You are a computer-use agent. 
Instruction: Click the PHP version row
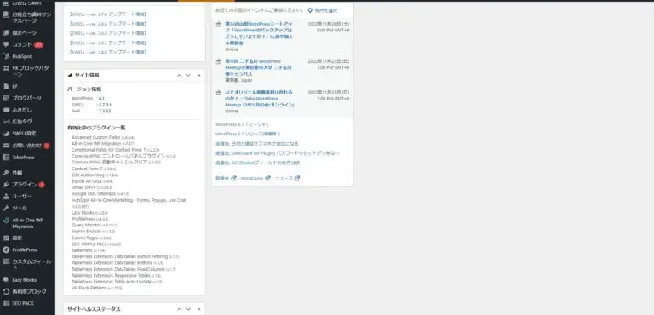(x=91, y=111)
